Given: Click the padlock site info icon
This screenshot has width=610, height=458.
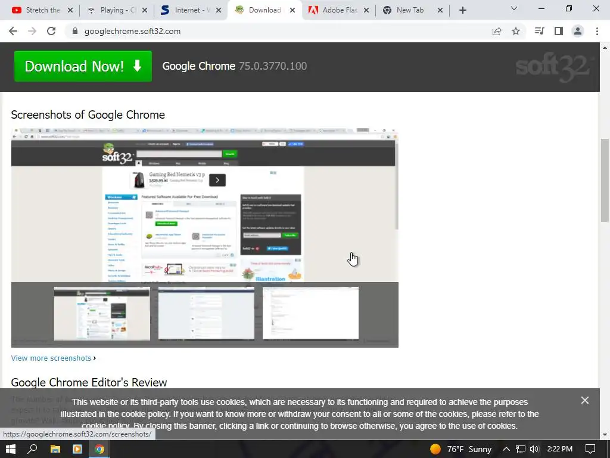Looking at the screenshot, I should point(75,31).
